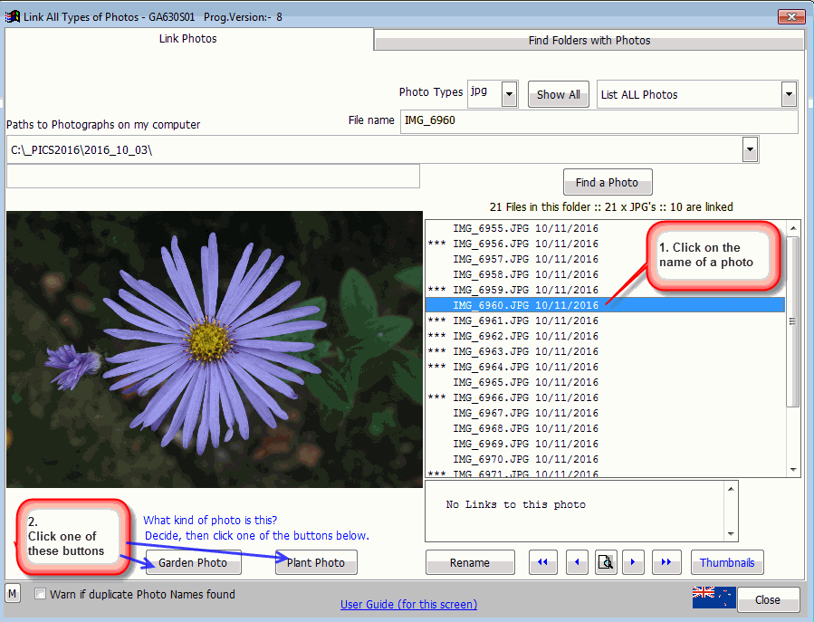Click the magnify photo preview icon

pyautogui.click(x=606, y=562)
